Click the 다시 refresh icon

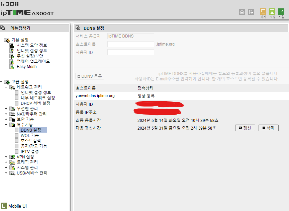pos(263,12)
